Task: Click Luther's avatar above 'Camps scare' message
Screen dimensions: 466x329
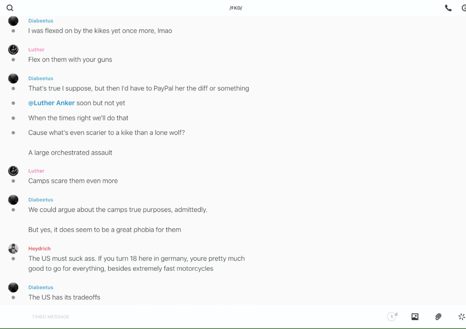Action: click(13, 171)
